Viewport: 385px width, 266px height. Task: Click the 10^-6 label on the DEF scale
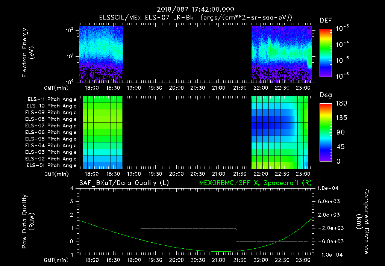[x=343, y=76]
